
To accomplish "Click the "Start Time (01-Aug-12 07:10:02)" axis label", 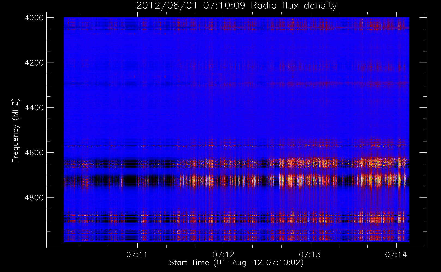I will (x=236, y=263).
